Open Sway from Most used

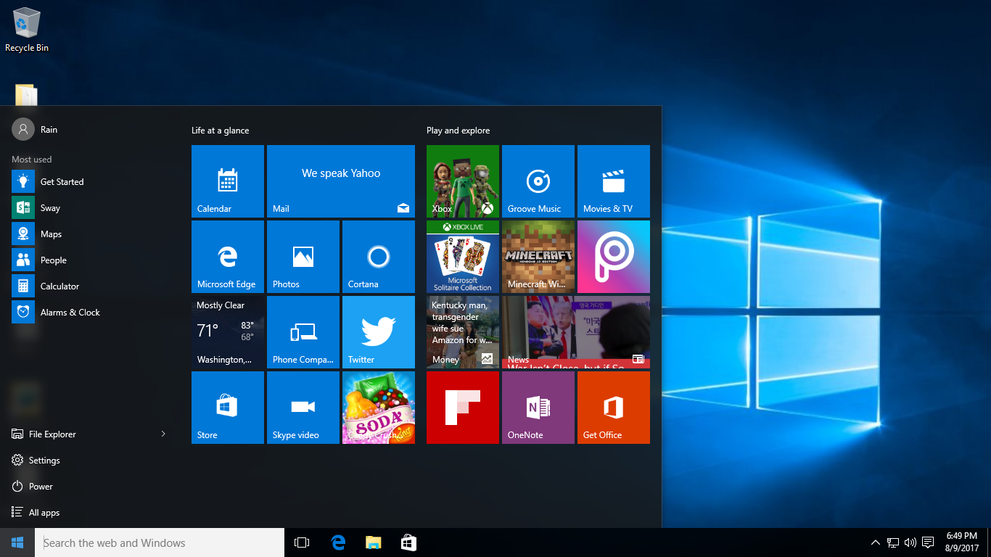coord(90,207)
